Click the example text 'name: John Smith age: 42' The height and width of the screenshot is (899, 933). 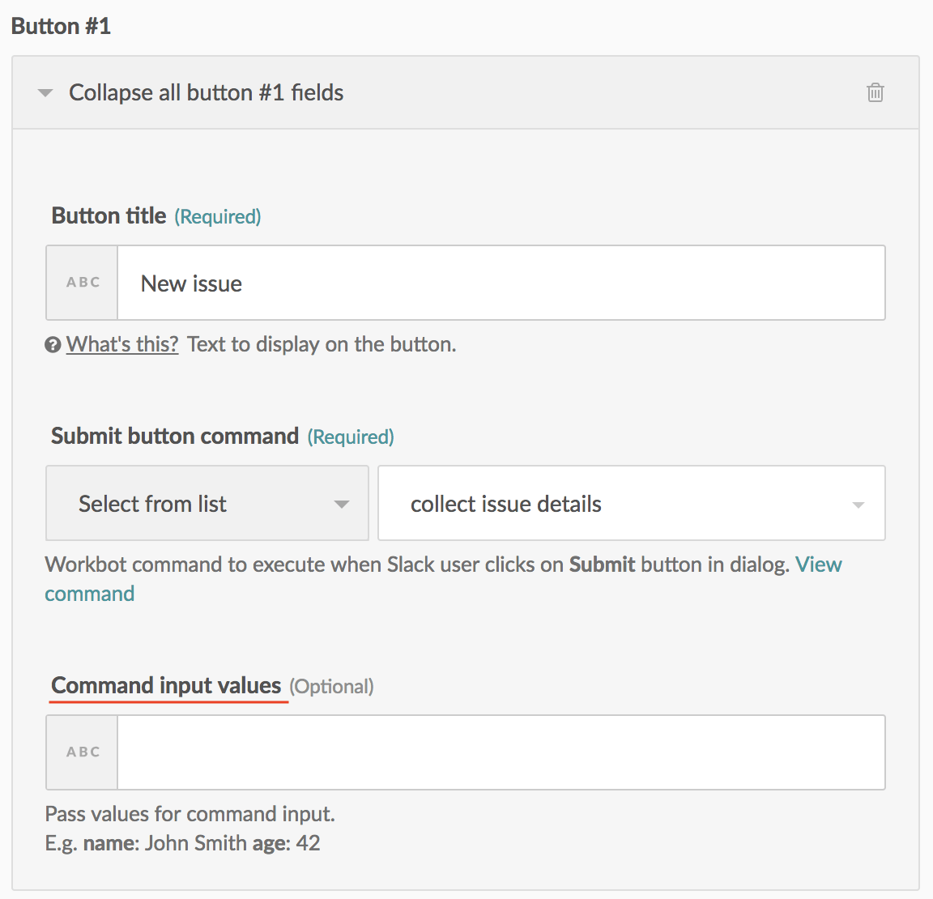click(x=202, y=843)
